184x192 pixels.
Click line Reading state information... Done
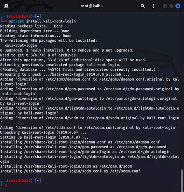pyautogui.click(x=36, y=36)
